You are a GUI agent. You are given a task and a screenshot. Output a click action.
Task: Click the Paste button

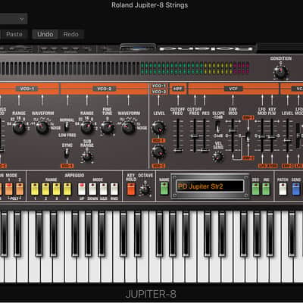pos(14,34)
